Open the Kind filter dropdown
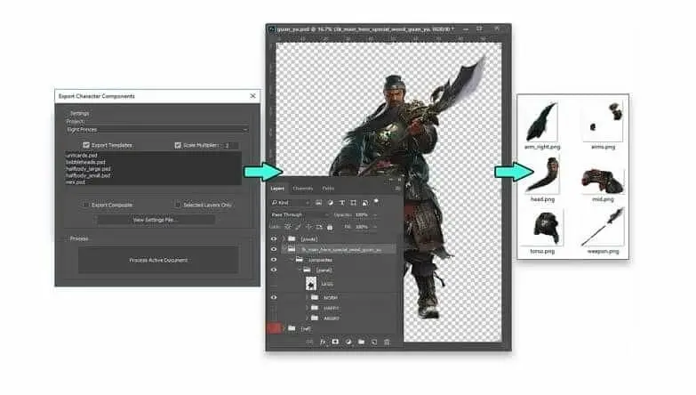The width and height of the screenshot is (696, 395). [x=291, y=203]
